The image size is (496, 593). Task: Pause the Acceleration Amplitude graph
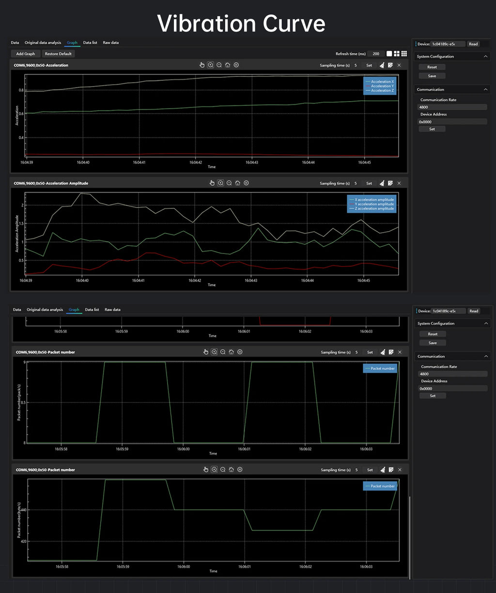pyautogui.click(x=246, y=183)
